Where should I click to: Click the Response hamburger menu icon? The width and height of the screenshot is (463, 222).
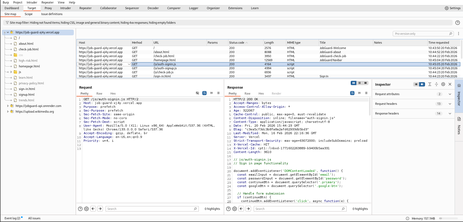click(x=366, y=93)
